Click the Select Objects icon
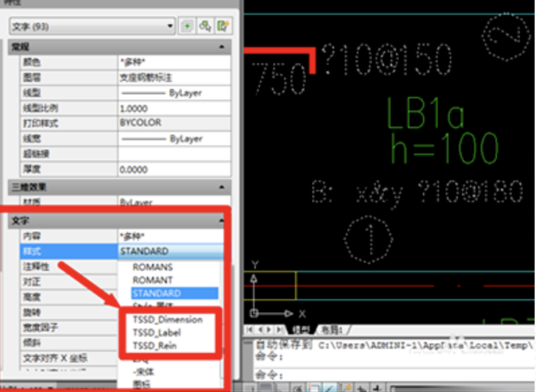Viewport: 536px width, 392px height. pos(205,26)
